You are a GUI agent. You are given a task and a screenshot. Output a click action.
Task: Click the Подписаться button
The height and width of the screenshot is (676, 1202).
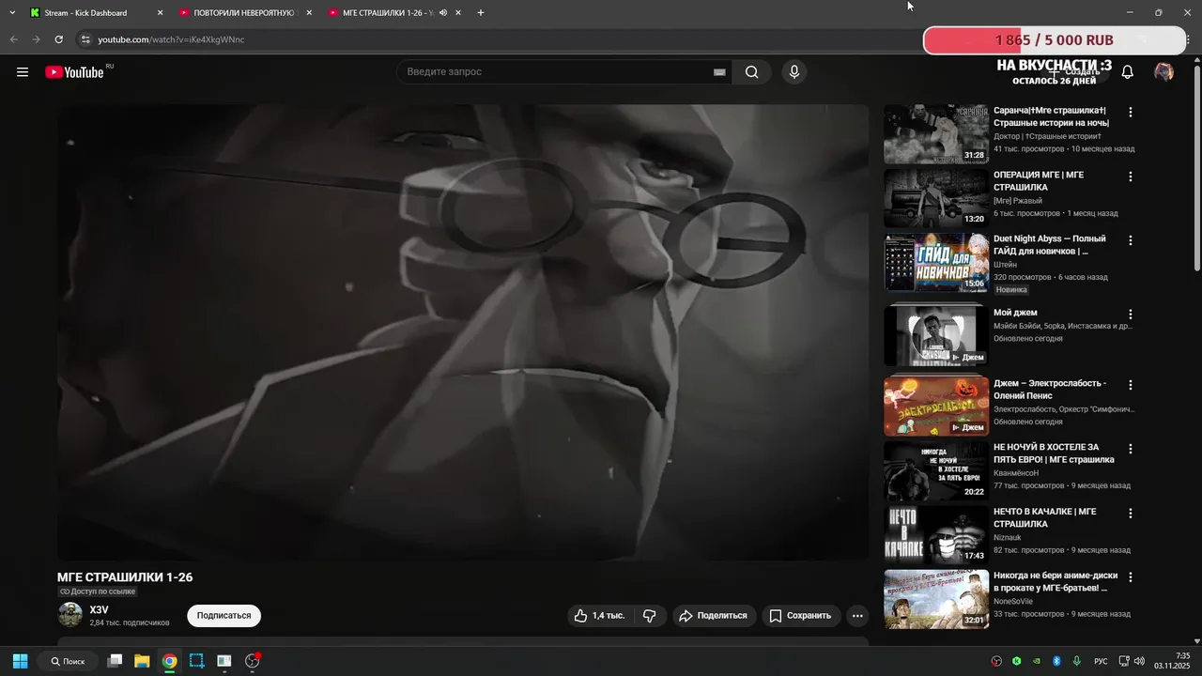point(223,616)
